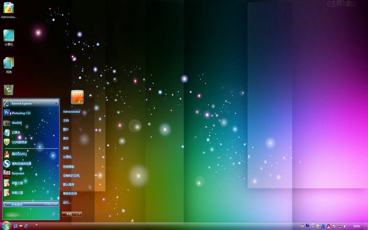Viewport: 368px width, 230px height.
Task: Open the QQ penguin icon in system tray
Action: tap(328, 226)
